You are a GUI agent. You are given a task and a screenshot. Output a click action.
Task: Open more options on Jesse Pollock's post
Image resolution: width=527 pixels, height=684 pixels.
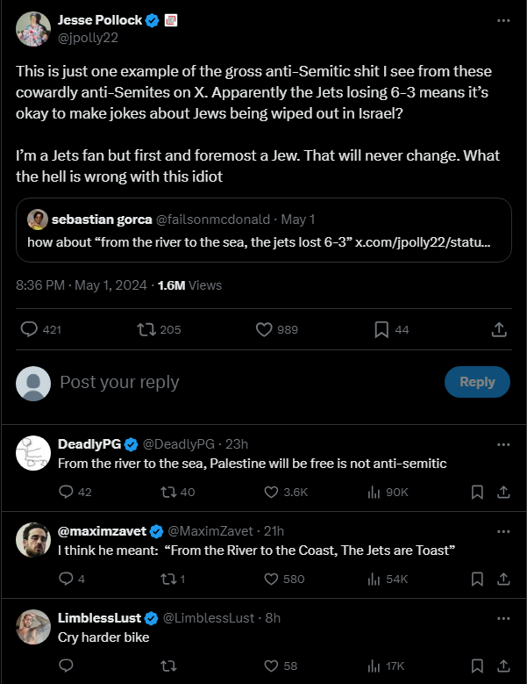(502, 21)
